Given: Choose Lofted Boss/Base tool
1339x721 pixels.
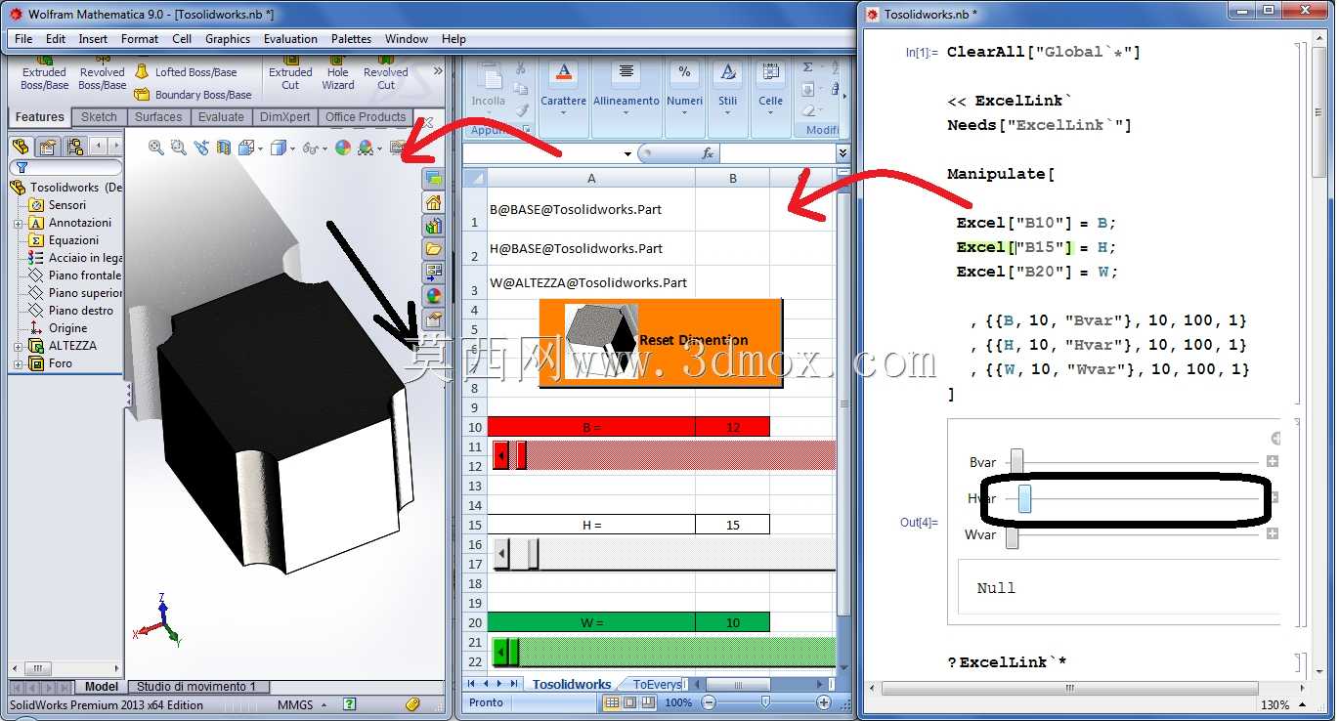Looking at the screenshot, I should click(186, 72).
